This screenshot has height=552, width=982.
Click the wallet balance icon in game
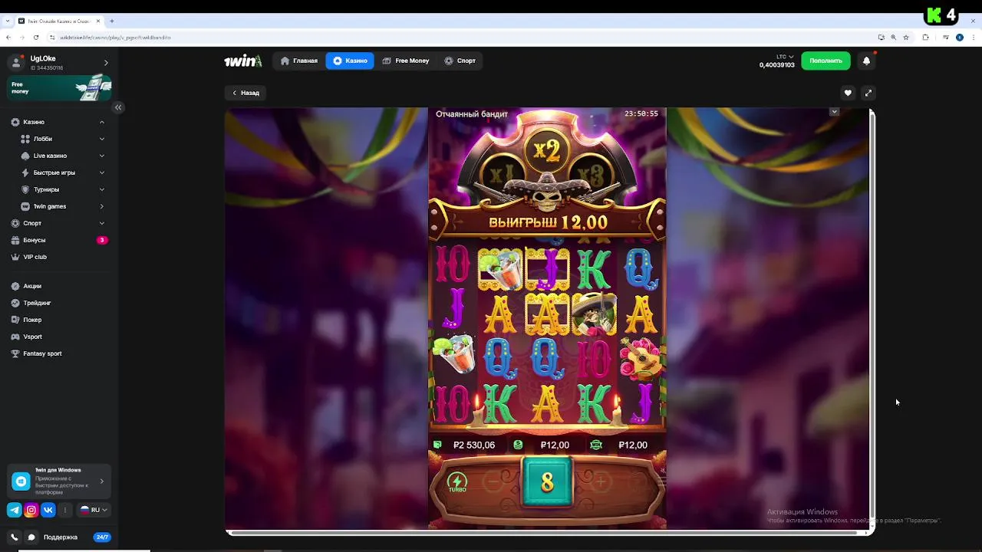437,445
